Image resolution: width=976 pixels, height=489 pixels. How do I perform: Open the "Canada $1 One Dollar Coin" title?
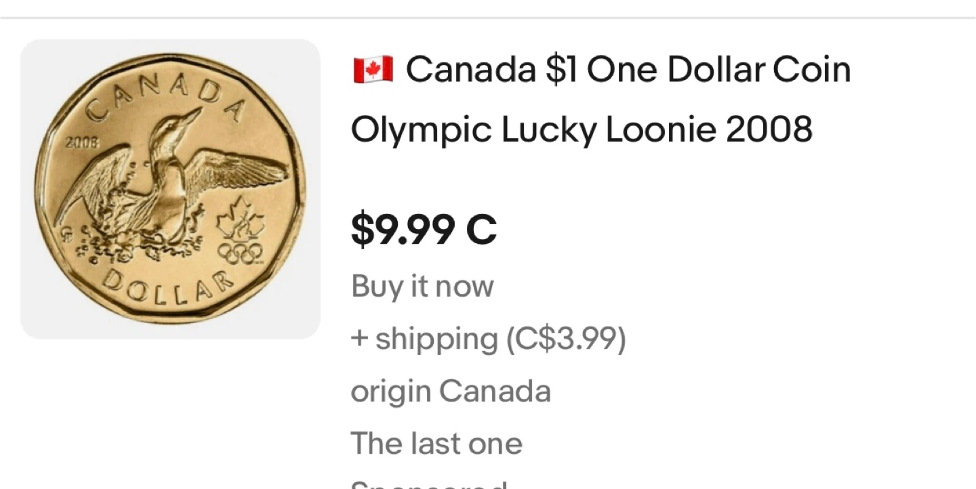click(x=628, y=70)
